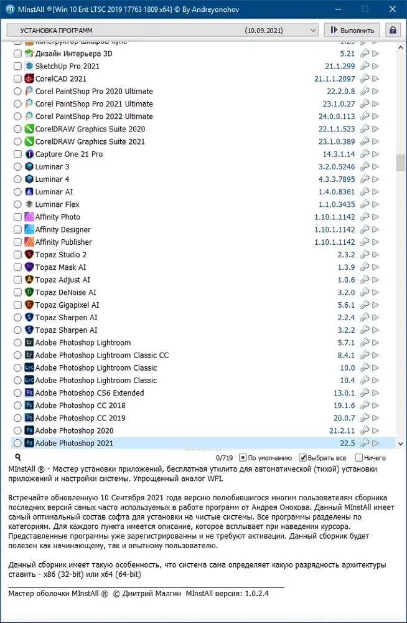Click the lock icon button
This screenshot has width=407, height=623.
pos(393,30)
